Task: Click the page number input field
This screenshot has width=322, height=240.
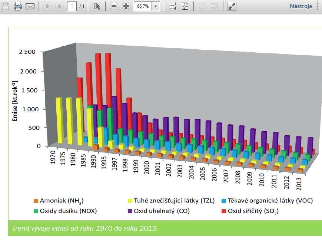Action: tap(72, 6)
